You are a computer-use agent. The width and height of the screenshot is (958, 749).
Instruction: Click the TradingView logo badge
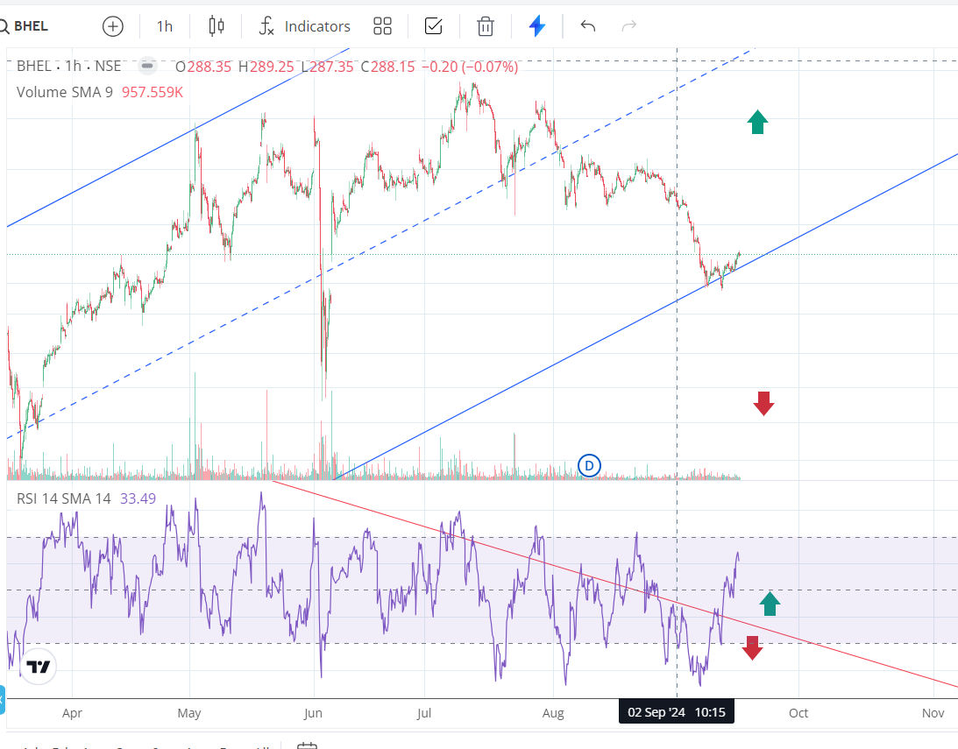[38, 667]
